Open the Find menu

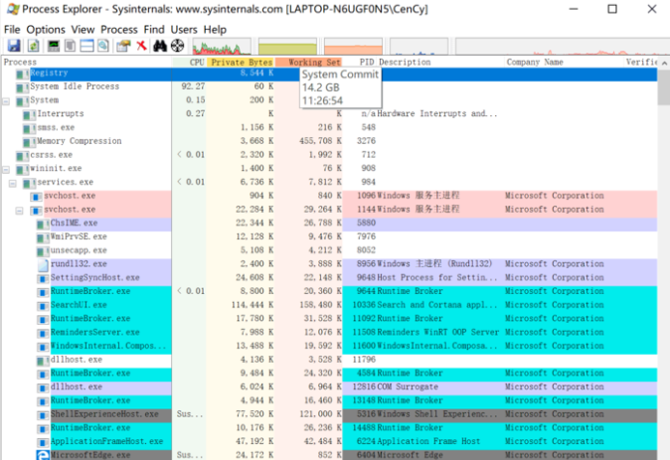click(x=154, y=30)
